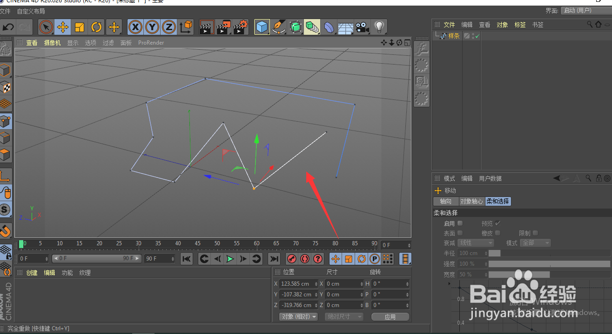The height and width of the screenshot is (334, 612).
Task: Click the Z position field -319.766 cm
Action: coord(299,305)
